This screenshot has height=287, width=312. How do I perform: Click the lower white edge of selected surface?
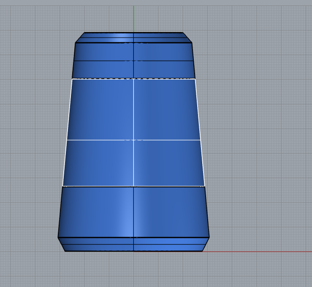point(101,186)
